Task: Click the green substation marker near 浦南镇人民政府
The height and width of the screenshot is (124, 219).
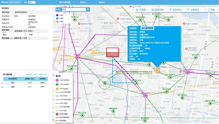Action: [75, 20]
